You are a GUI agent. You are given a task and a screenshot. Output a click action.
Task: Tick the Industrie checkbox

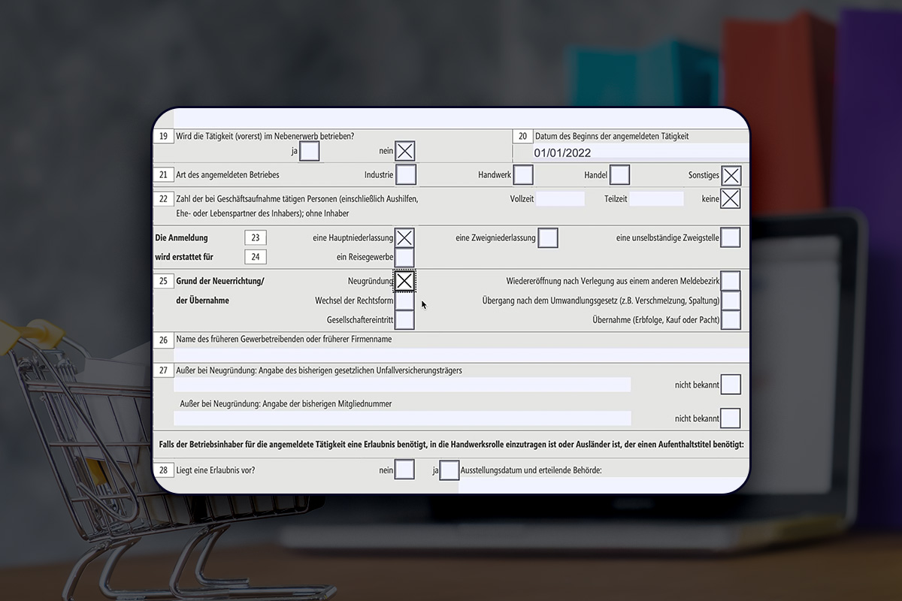(406, 174)
